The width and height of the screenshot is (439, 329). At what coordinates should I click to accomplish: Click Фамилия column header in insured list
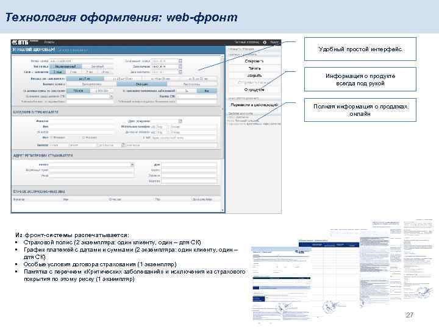[19, 199]
